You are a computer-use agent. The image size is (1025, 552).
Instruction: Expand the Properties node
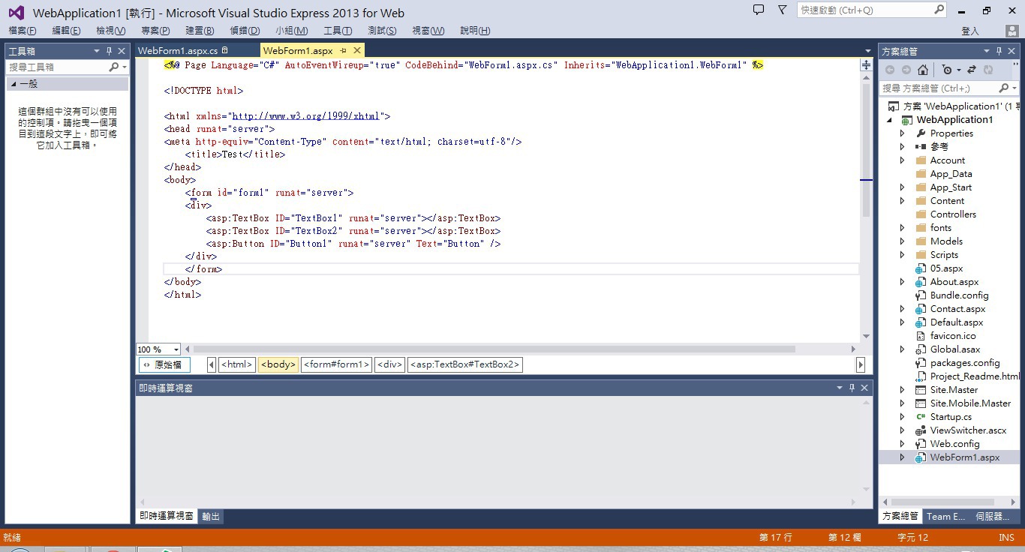coord(903,133)
